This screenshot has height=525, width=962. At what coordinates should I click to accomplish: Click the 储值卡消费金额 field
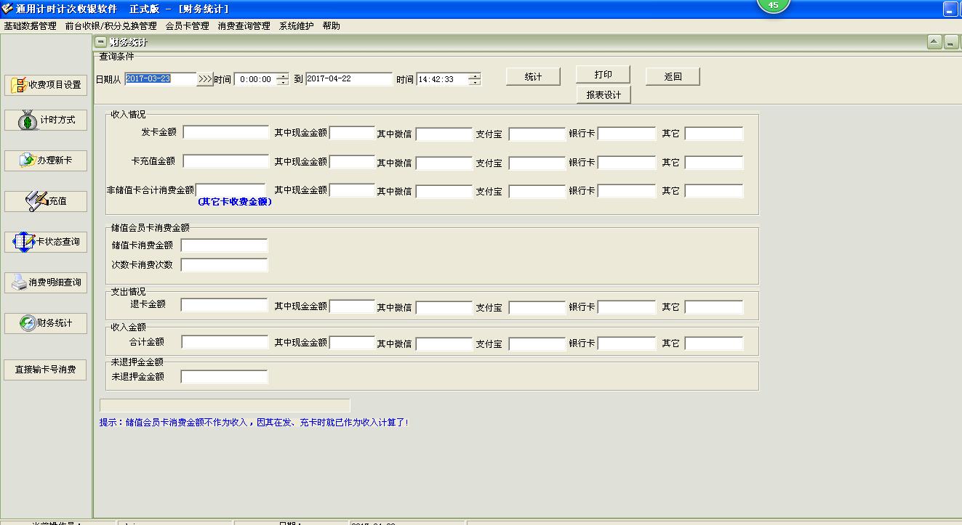coord(224,245)
